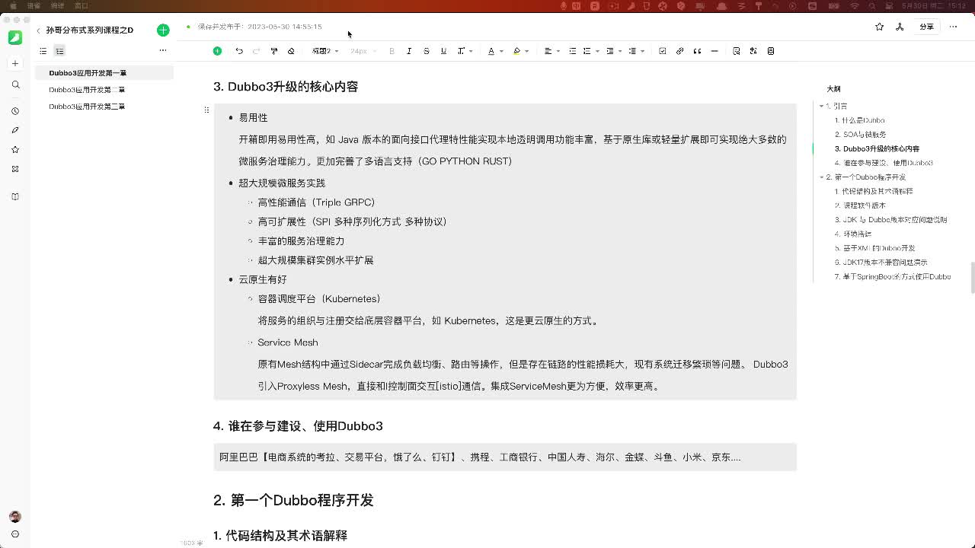
Task: Jump to outline '4. 环境搭建'
Action: click(852, 234)
